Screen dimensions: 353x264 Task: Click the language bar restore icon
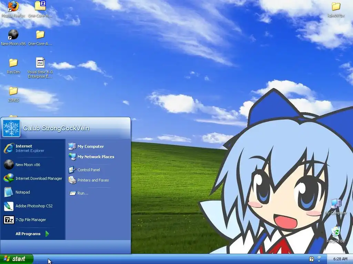(x=319, y=257)
